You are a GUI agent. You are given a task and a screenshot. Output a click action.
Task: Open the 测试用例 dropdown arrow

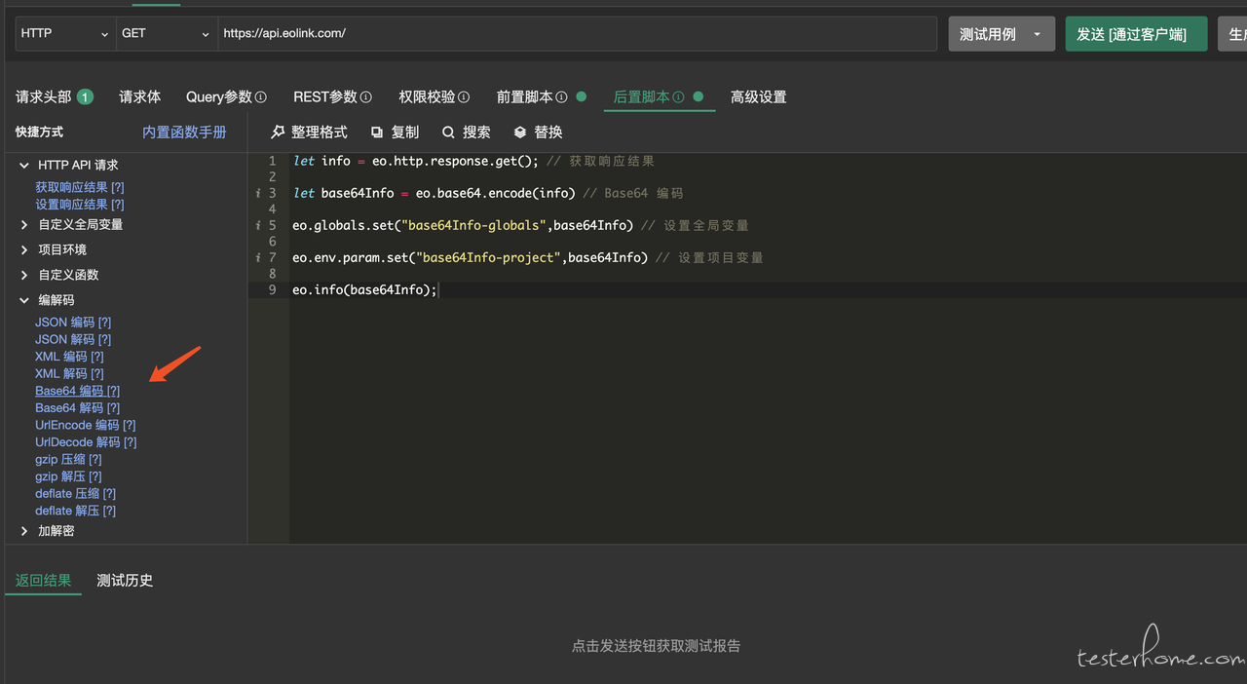(x=1038, y=34)
